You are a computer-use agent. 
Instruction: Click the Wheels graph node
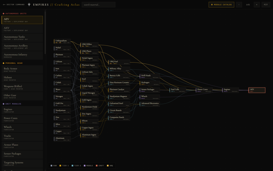(150, 97)
